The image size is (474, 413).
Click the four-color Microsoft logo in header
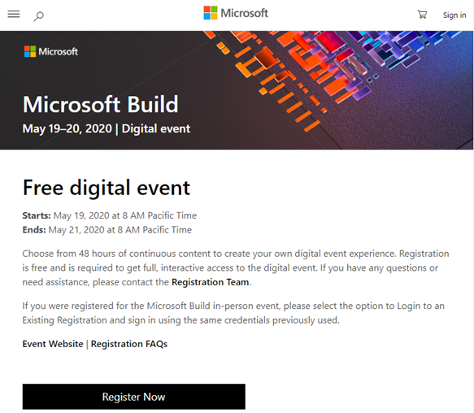(x=211, y=13)
